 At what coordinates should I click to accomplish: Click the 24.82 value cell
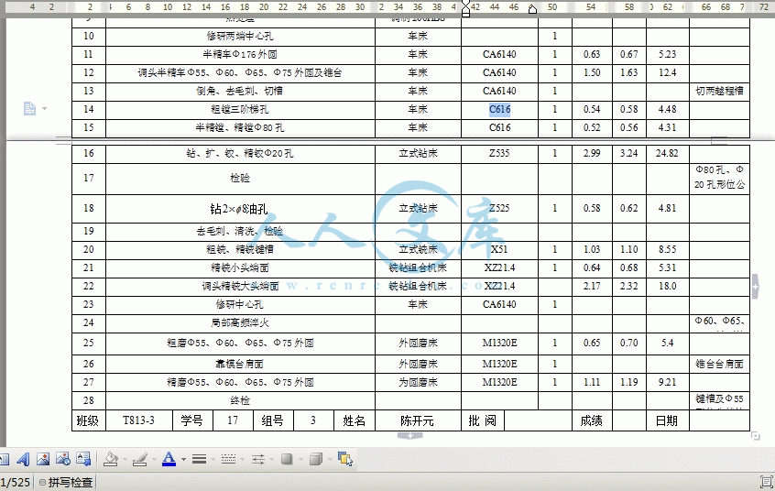tap(667, 153)
